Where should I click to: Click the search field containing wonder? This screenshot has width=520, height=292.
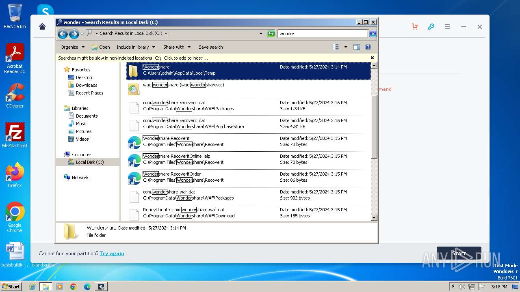pyautogui.click(x=323, y=34)
